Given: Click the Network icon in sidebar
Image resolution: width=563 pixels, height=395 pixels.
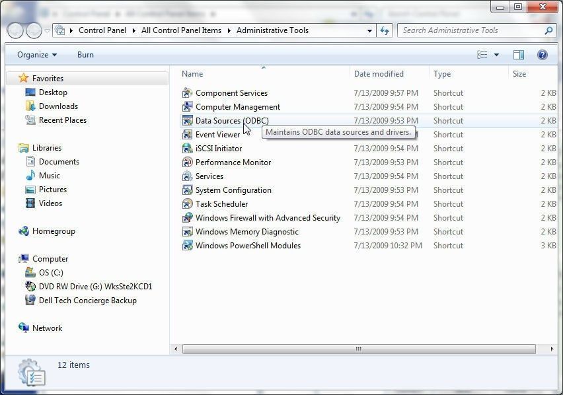Looking at the screenshot, I should (24, 328).
